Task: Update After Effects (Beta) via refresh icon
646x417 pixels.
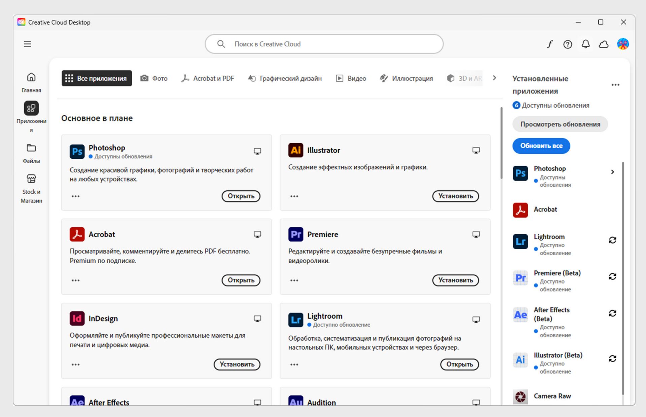Action: click(x=612, y=313)
